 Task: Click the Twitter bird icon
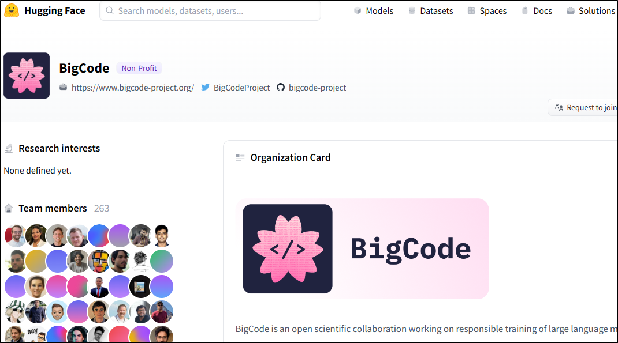click(206, 87)
